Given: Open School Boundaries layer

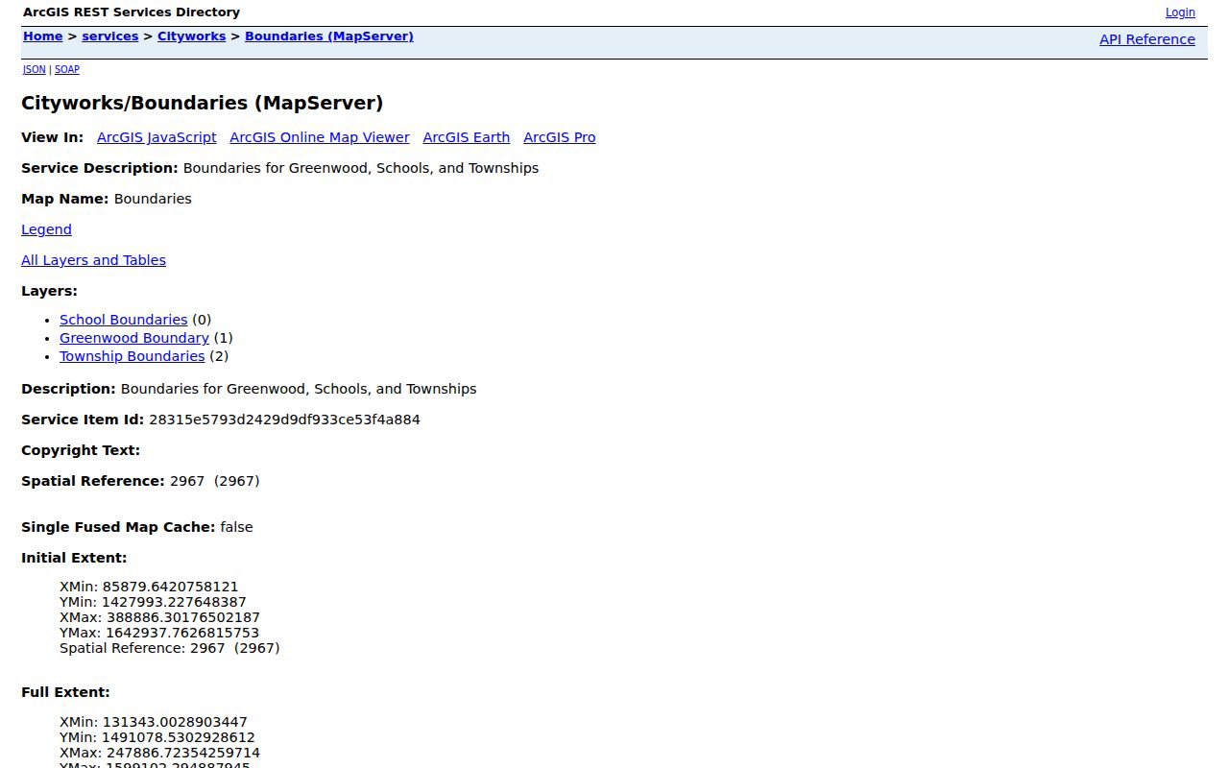Looking at the screenshot, I should [124, 320].
